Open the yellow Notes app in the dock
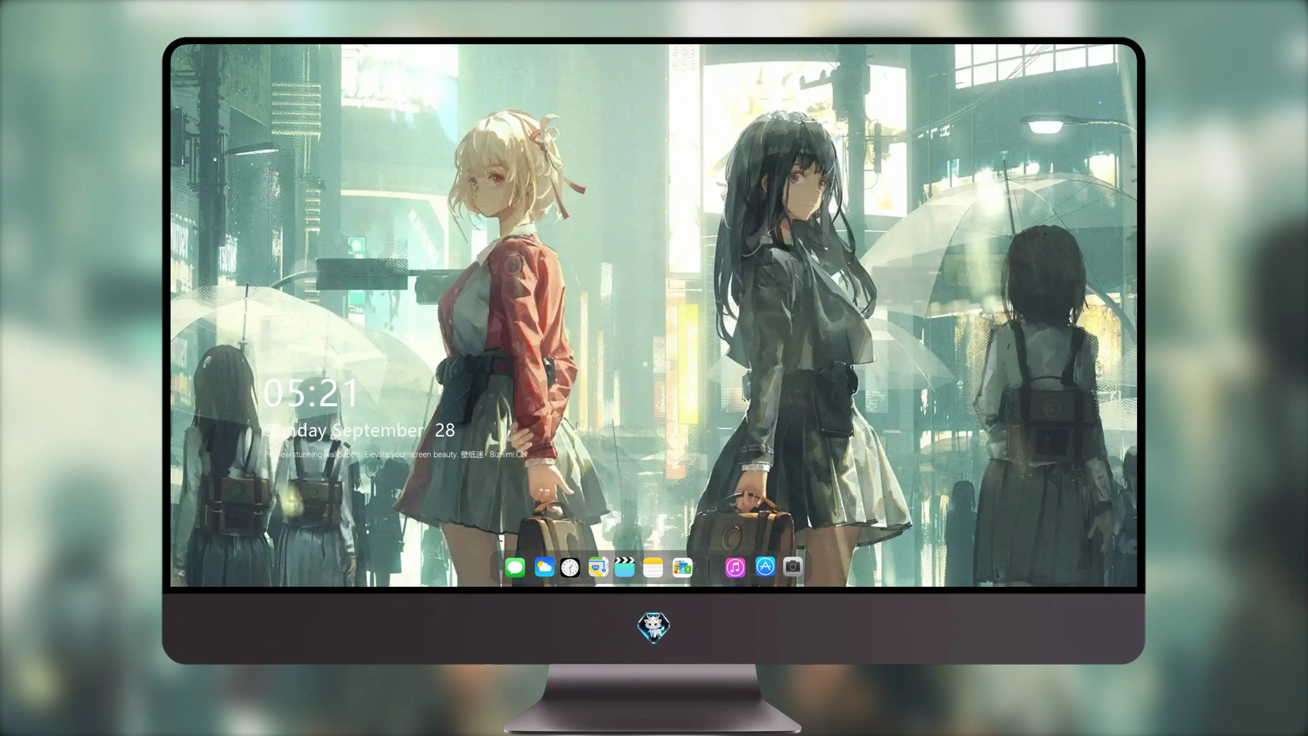The width and height of the screenshot is (1308, 736). coord(653,567)
